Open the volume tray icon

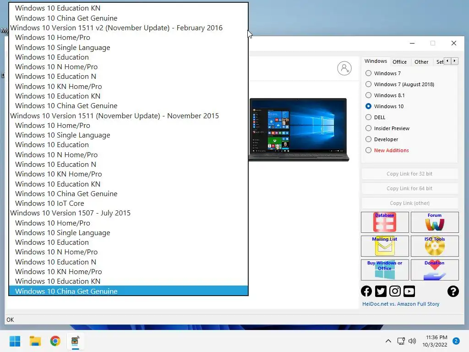[412, 341]
